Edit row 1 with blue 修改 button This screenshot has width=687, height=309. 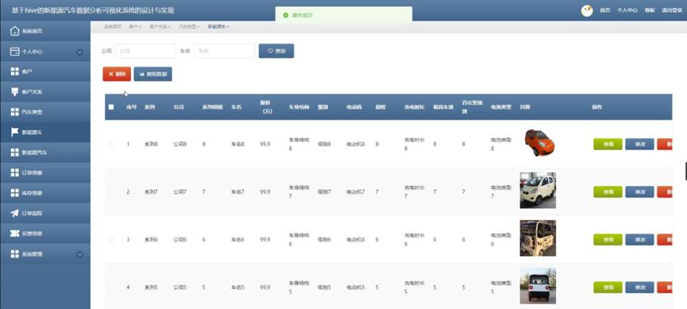[x=639, y=144]
